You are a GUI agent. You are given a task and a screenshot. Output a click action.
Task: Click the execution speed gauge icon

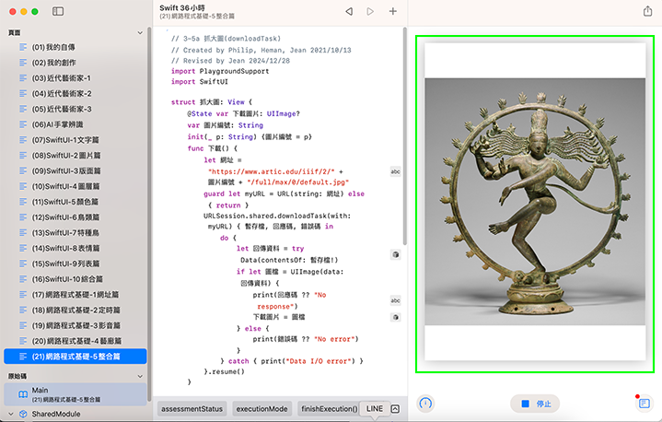pos(425,404)
